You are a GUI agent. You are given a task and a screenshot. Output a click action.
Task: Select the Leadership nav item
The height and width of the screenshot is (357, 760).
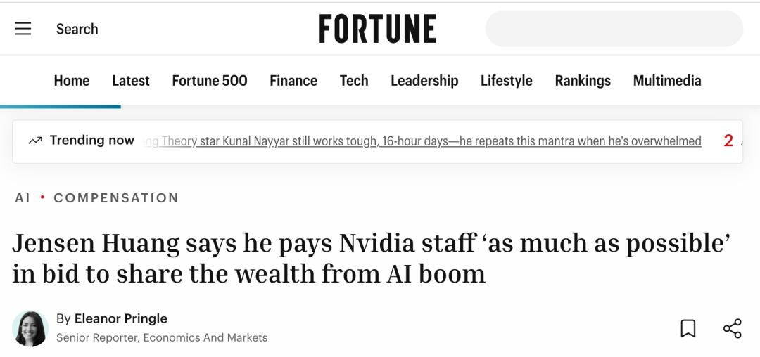424,80
